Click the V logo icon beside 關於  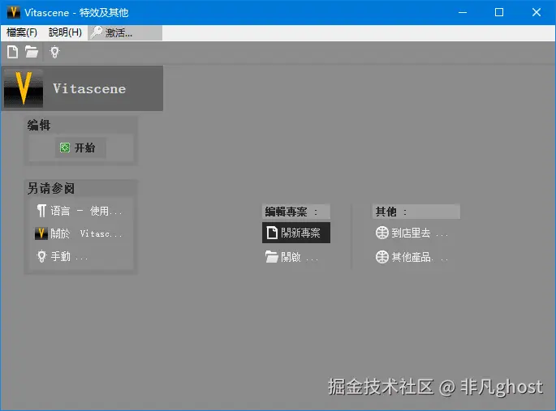[41, 233]
